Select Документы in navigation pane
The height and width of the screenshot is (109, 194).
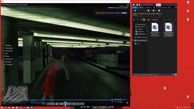click(141, 31)
